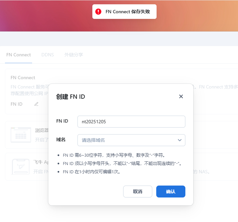
Task: Click the FN ID label in dialog
Action: (62, 121)
